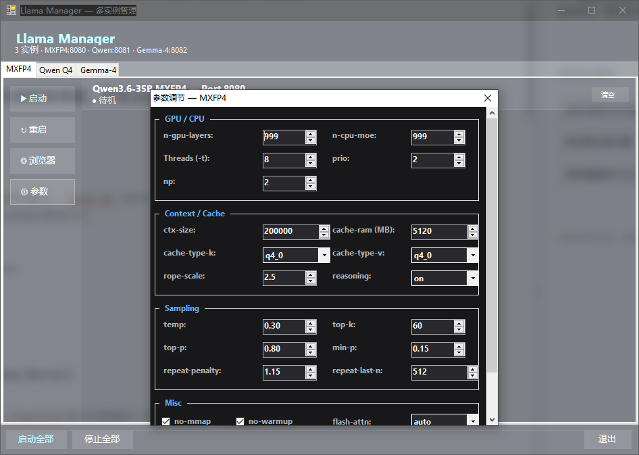Image resolution: width=639 pixels, height=455 pixels.
Task: Increase temp sampling value
Action: coord(311,323)
